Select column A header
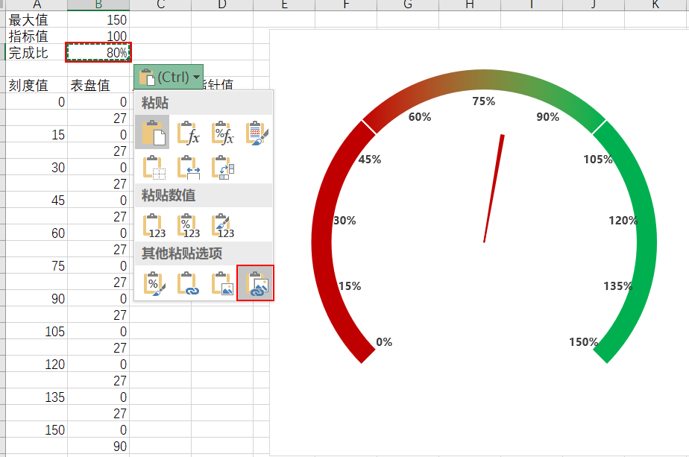The width and height of the screenshot is (689, 457). (x=37, y=4)
